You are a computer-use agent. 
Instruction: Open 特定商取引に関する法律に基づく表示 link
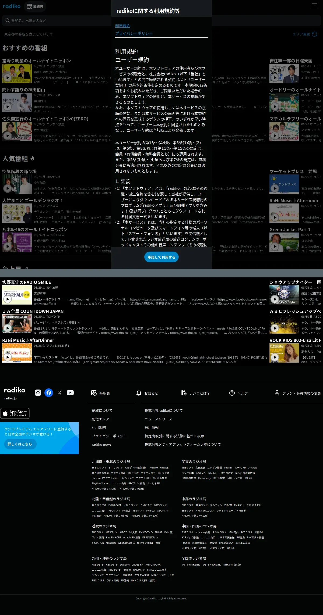(x=174, y=436)
